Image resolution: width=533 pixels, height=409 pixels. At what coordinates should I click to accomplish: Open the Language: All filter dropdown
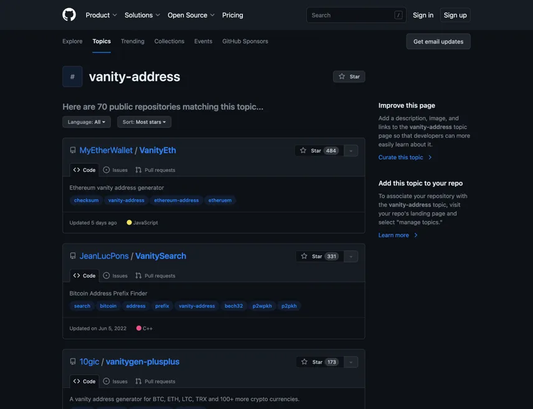coord(87,122)
